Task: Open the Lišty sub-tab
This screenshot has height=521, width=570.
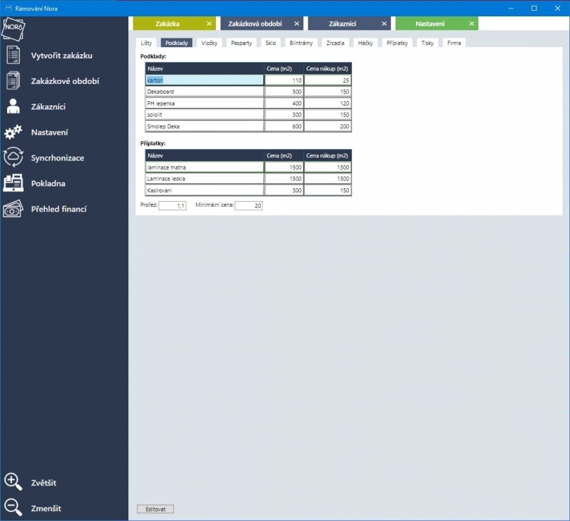Action: (145, 43)
